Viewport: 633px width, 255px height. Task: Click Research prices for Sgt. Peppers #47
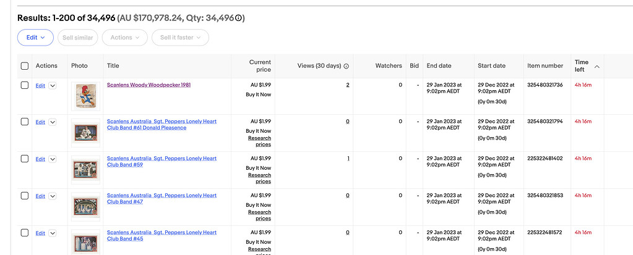(260, 215)
